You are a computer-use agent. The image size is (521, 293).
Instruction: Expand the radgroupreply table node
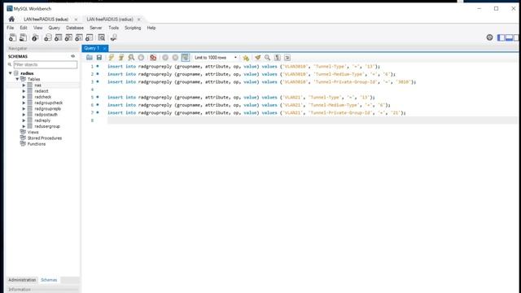pos(24,108)
